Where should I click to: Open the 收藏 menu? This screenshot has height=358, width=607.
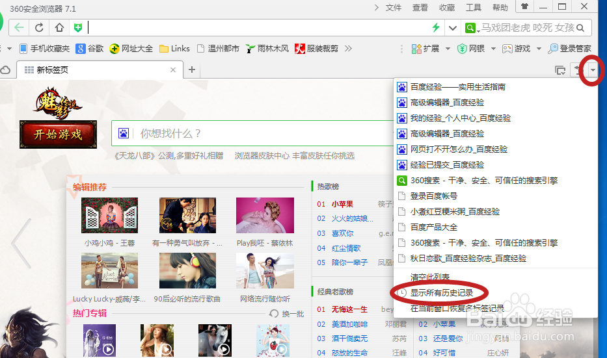[x=447, y=8]
